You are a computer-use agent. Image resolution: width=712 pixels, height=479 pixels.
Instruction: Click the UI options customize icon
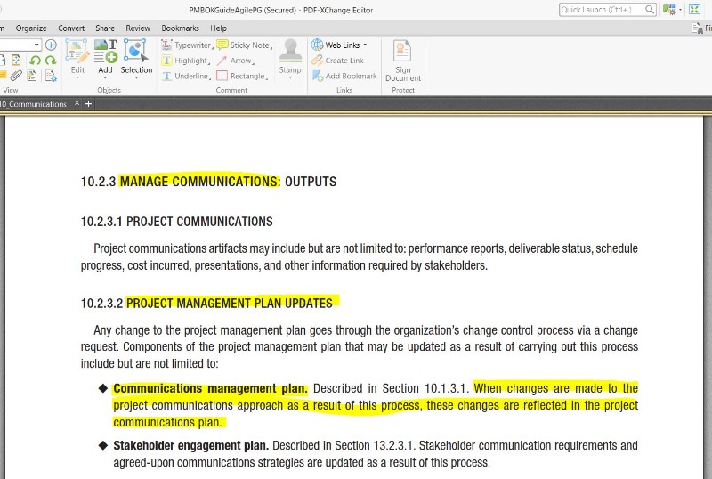669,10
